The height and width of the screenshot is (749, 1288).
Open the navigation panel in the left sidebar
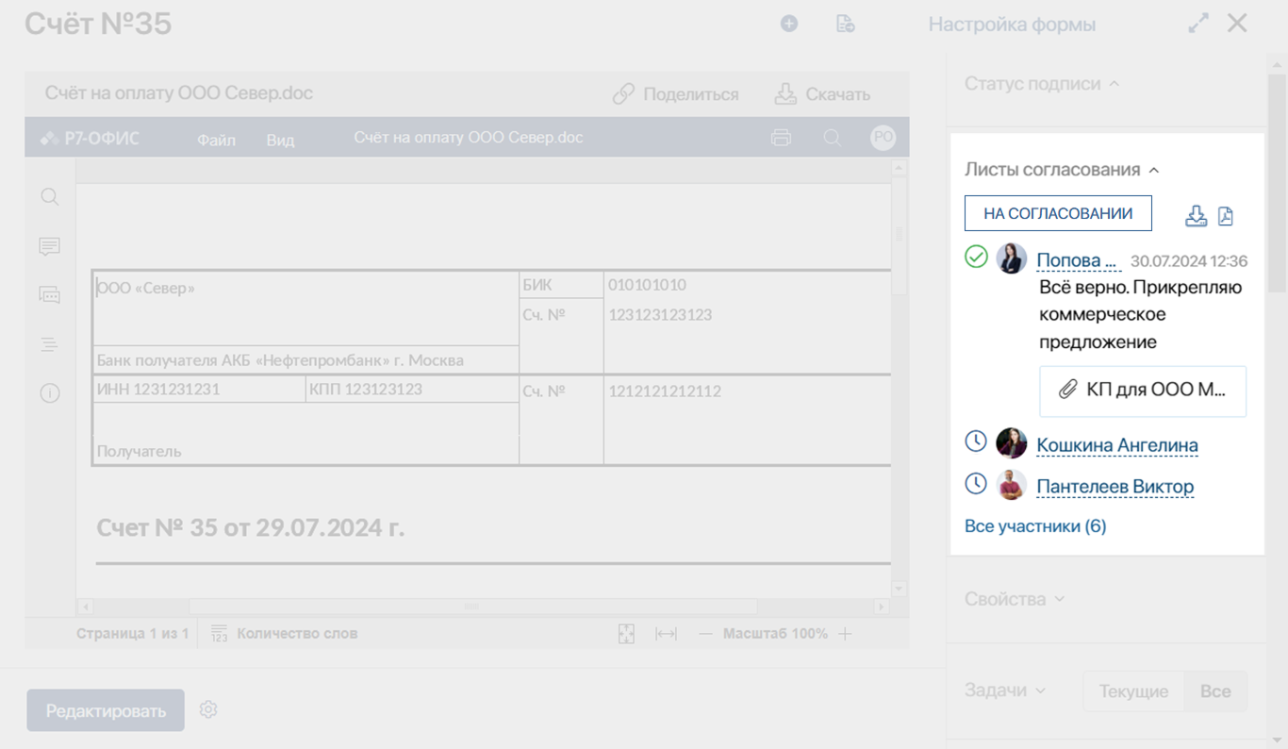tap(50, 344)
